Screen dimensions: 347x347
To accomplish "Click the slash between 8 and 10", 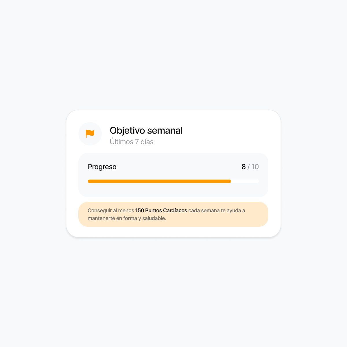I will pos(248,167).
